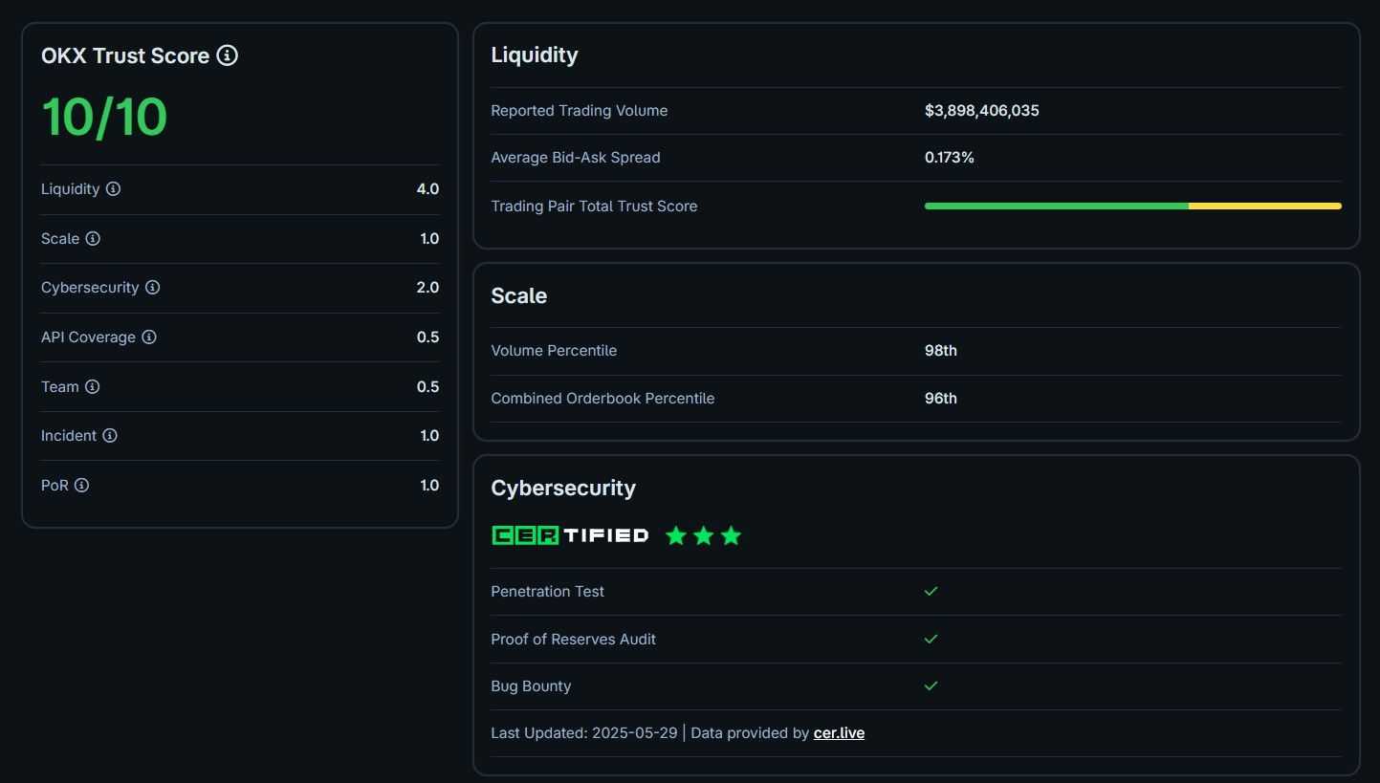
Task: Click the API Coverage info icon
Action: pos(148,337)
